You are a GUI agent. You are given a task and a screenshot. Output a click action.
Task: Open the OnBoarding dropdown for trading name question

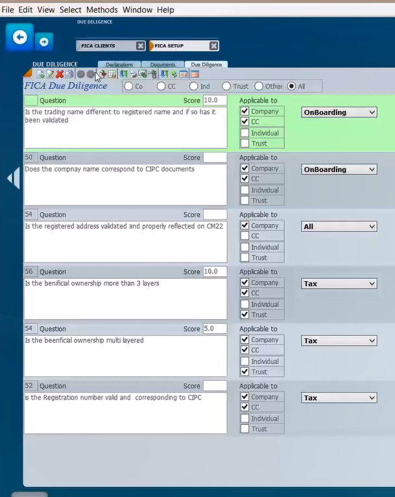(339, 112)
